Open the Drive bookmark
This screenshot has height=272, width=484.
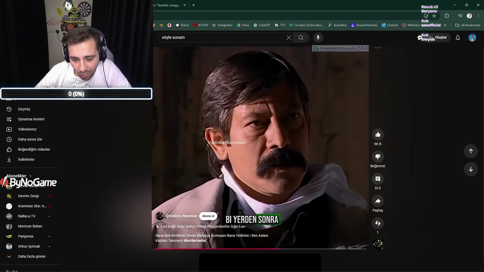point(243,25)
